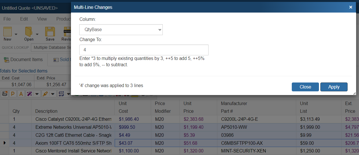Open the Edit menu

tap(24, 19)
